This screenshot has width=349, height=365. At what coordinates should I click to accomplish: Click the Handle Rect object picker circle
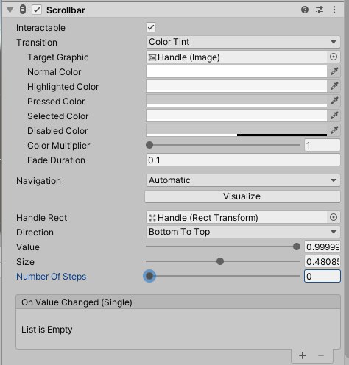(x=334, y=217)
